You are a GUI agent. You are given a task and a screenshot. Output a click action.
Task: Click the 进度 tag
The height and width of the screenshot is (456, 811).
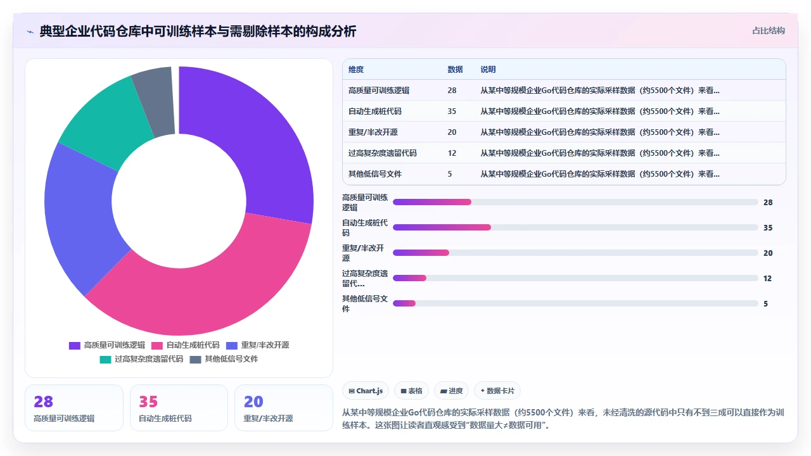click(452, 391)
